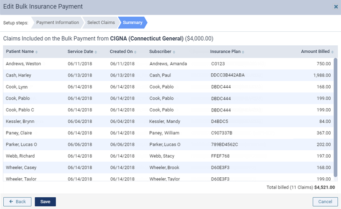Select the Kessler, Brynn claim row
The width and height of the screenshot is (341, 209).
168,121
